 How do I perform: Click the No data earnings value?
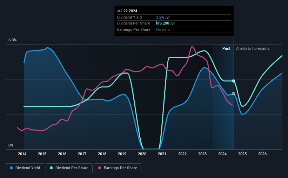point(163,29)
